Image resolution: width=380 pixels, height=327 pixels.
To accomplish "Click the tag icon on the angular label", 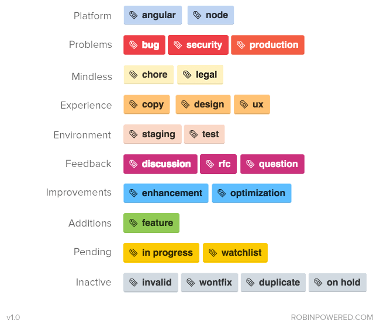I will click(x=133, y=15).
